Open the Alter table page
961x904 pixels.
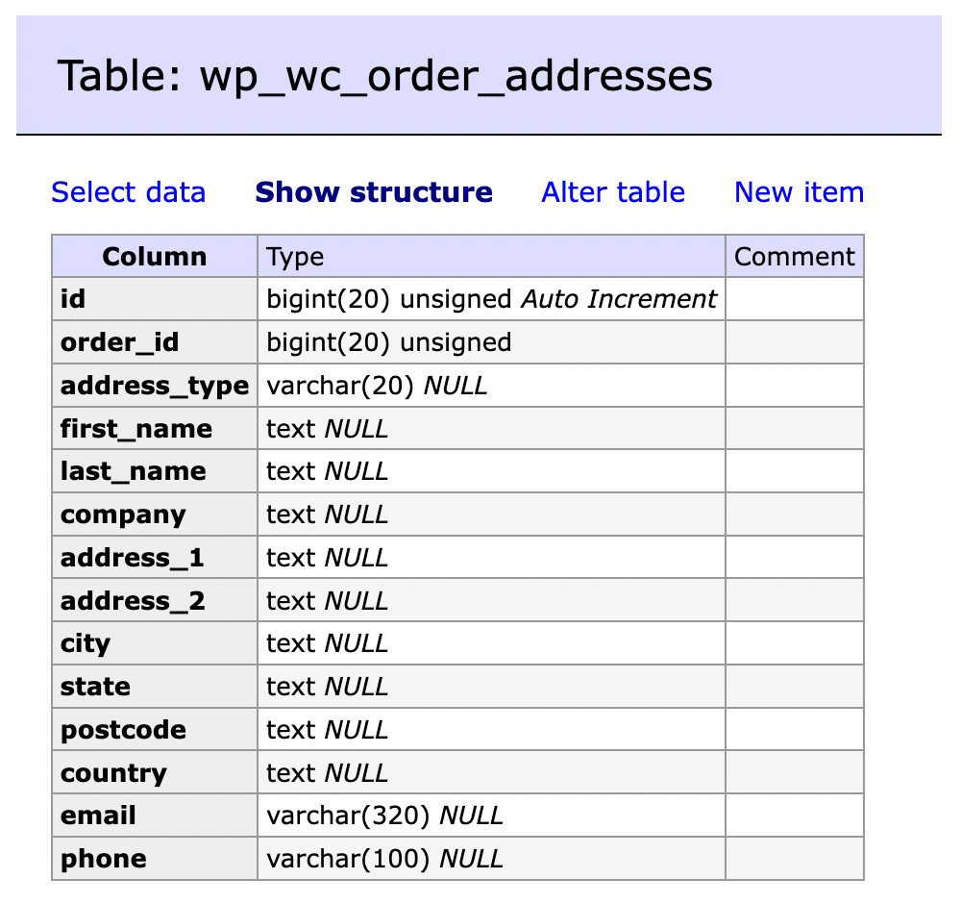click(x=612, y=192)
